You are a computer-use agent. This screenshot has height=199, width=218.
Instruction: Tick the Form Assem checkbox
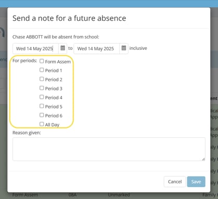(x=42, y=61)
